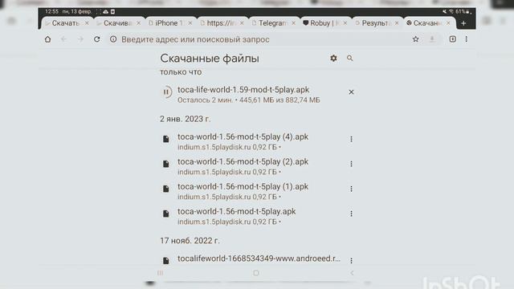Open options for tocalifeworld-1668534349 file
The image size is (514, 289).
click(351, 260)
